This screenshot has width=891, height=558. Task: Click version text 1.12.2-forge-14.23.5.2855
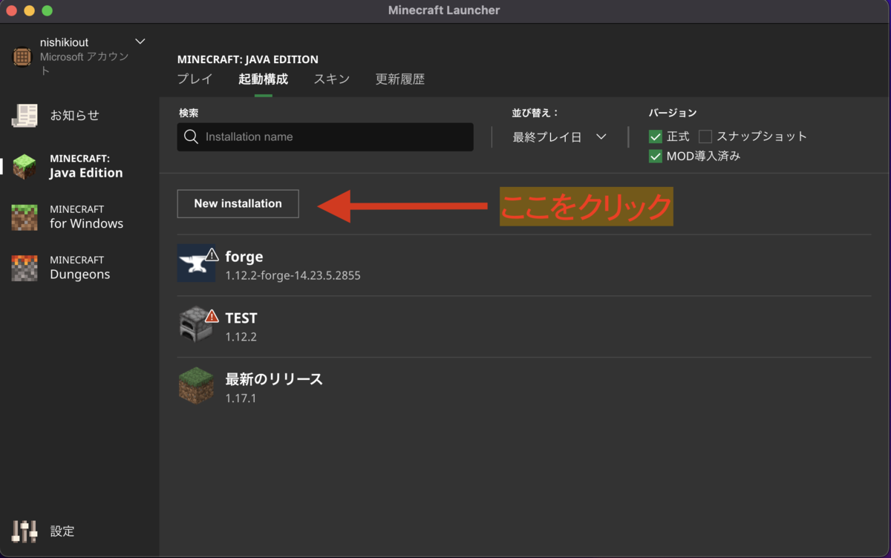coord(293,275)
